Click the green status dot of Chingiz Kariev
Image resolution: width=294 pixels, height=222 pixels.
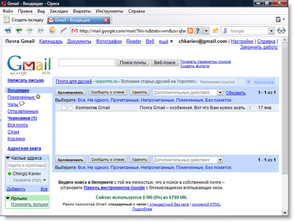(x=9, y=174)
